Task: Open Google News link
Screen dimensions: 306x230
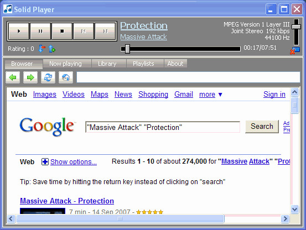Action: tap(123, 95)
